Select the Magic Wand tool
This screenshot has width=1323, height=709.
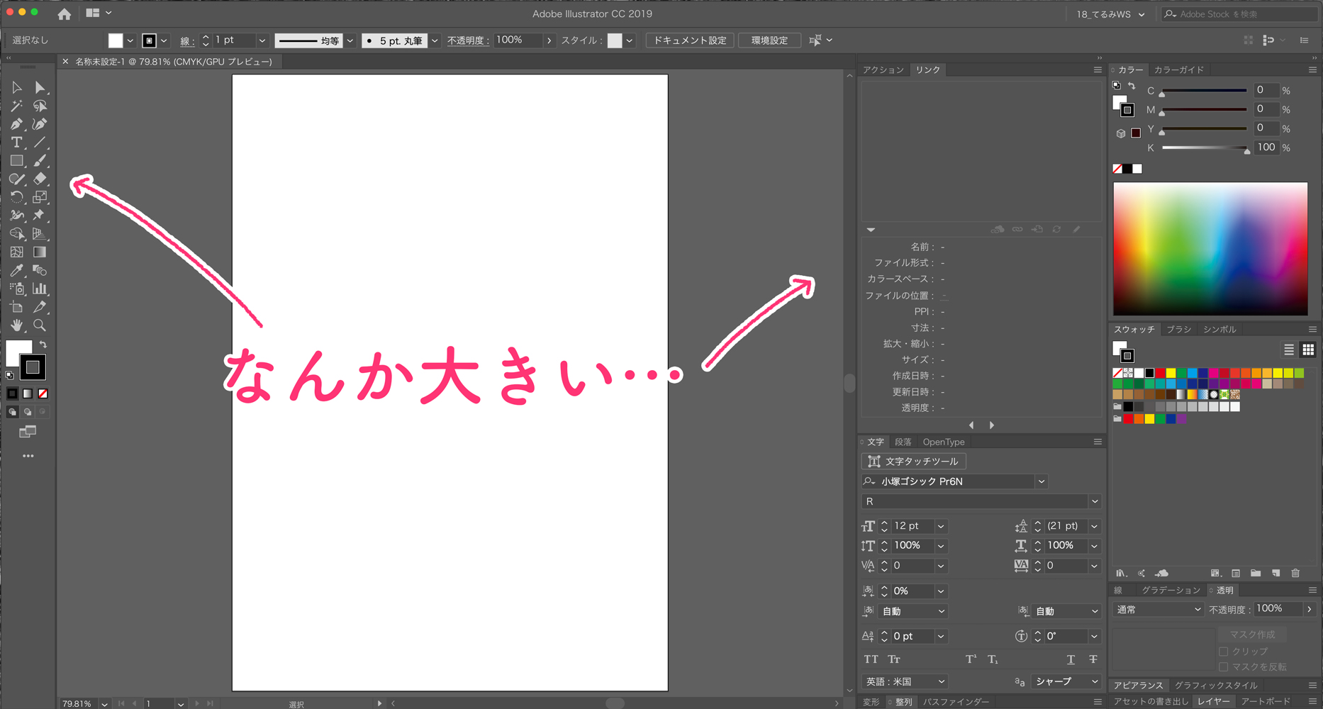16,106
